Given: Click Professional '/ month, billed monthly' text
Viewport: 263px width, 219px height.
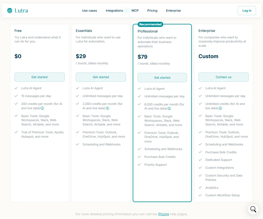Looking at the screenshot, I should pyautogui.click(x=154, y=64).
